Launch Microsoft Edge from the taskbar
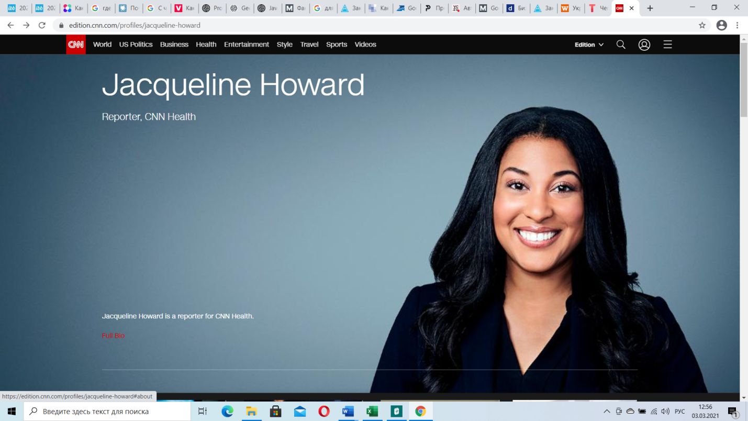This screenshot has width=748, height=421. 227,412
